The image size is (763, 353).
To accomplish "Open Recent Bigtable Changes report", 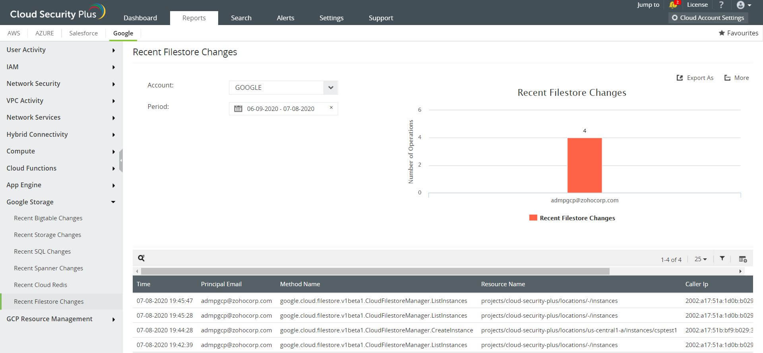I will click(x=48, y=218).
